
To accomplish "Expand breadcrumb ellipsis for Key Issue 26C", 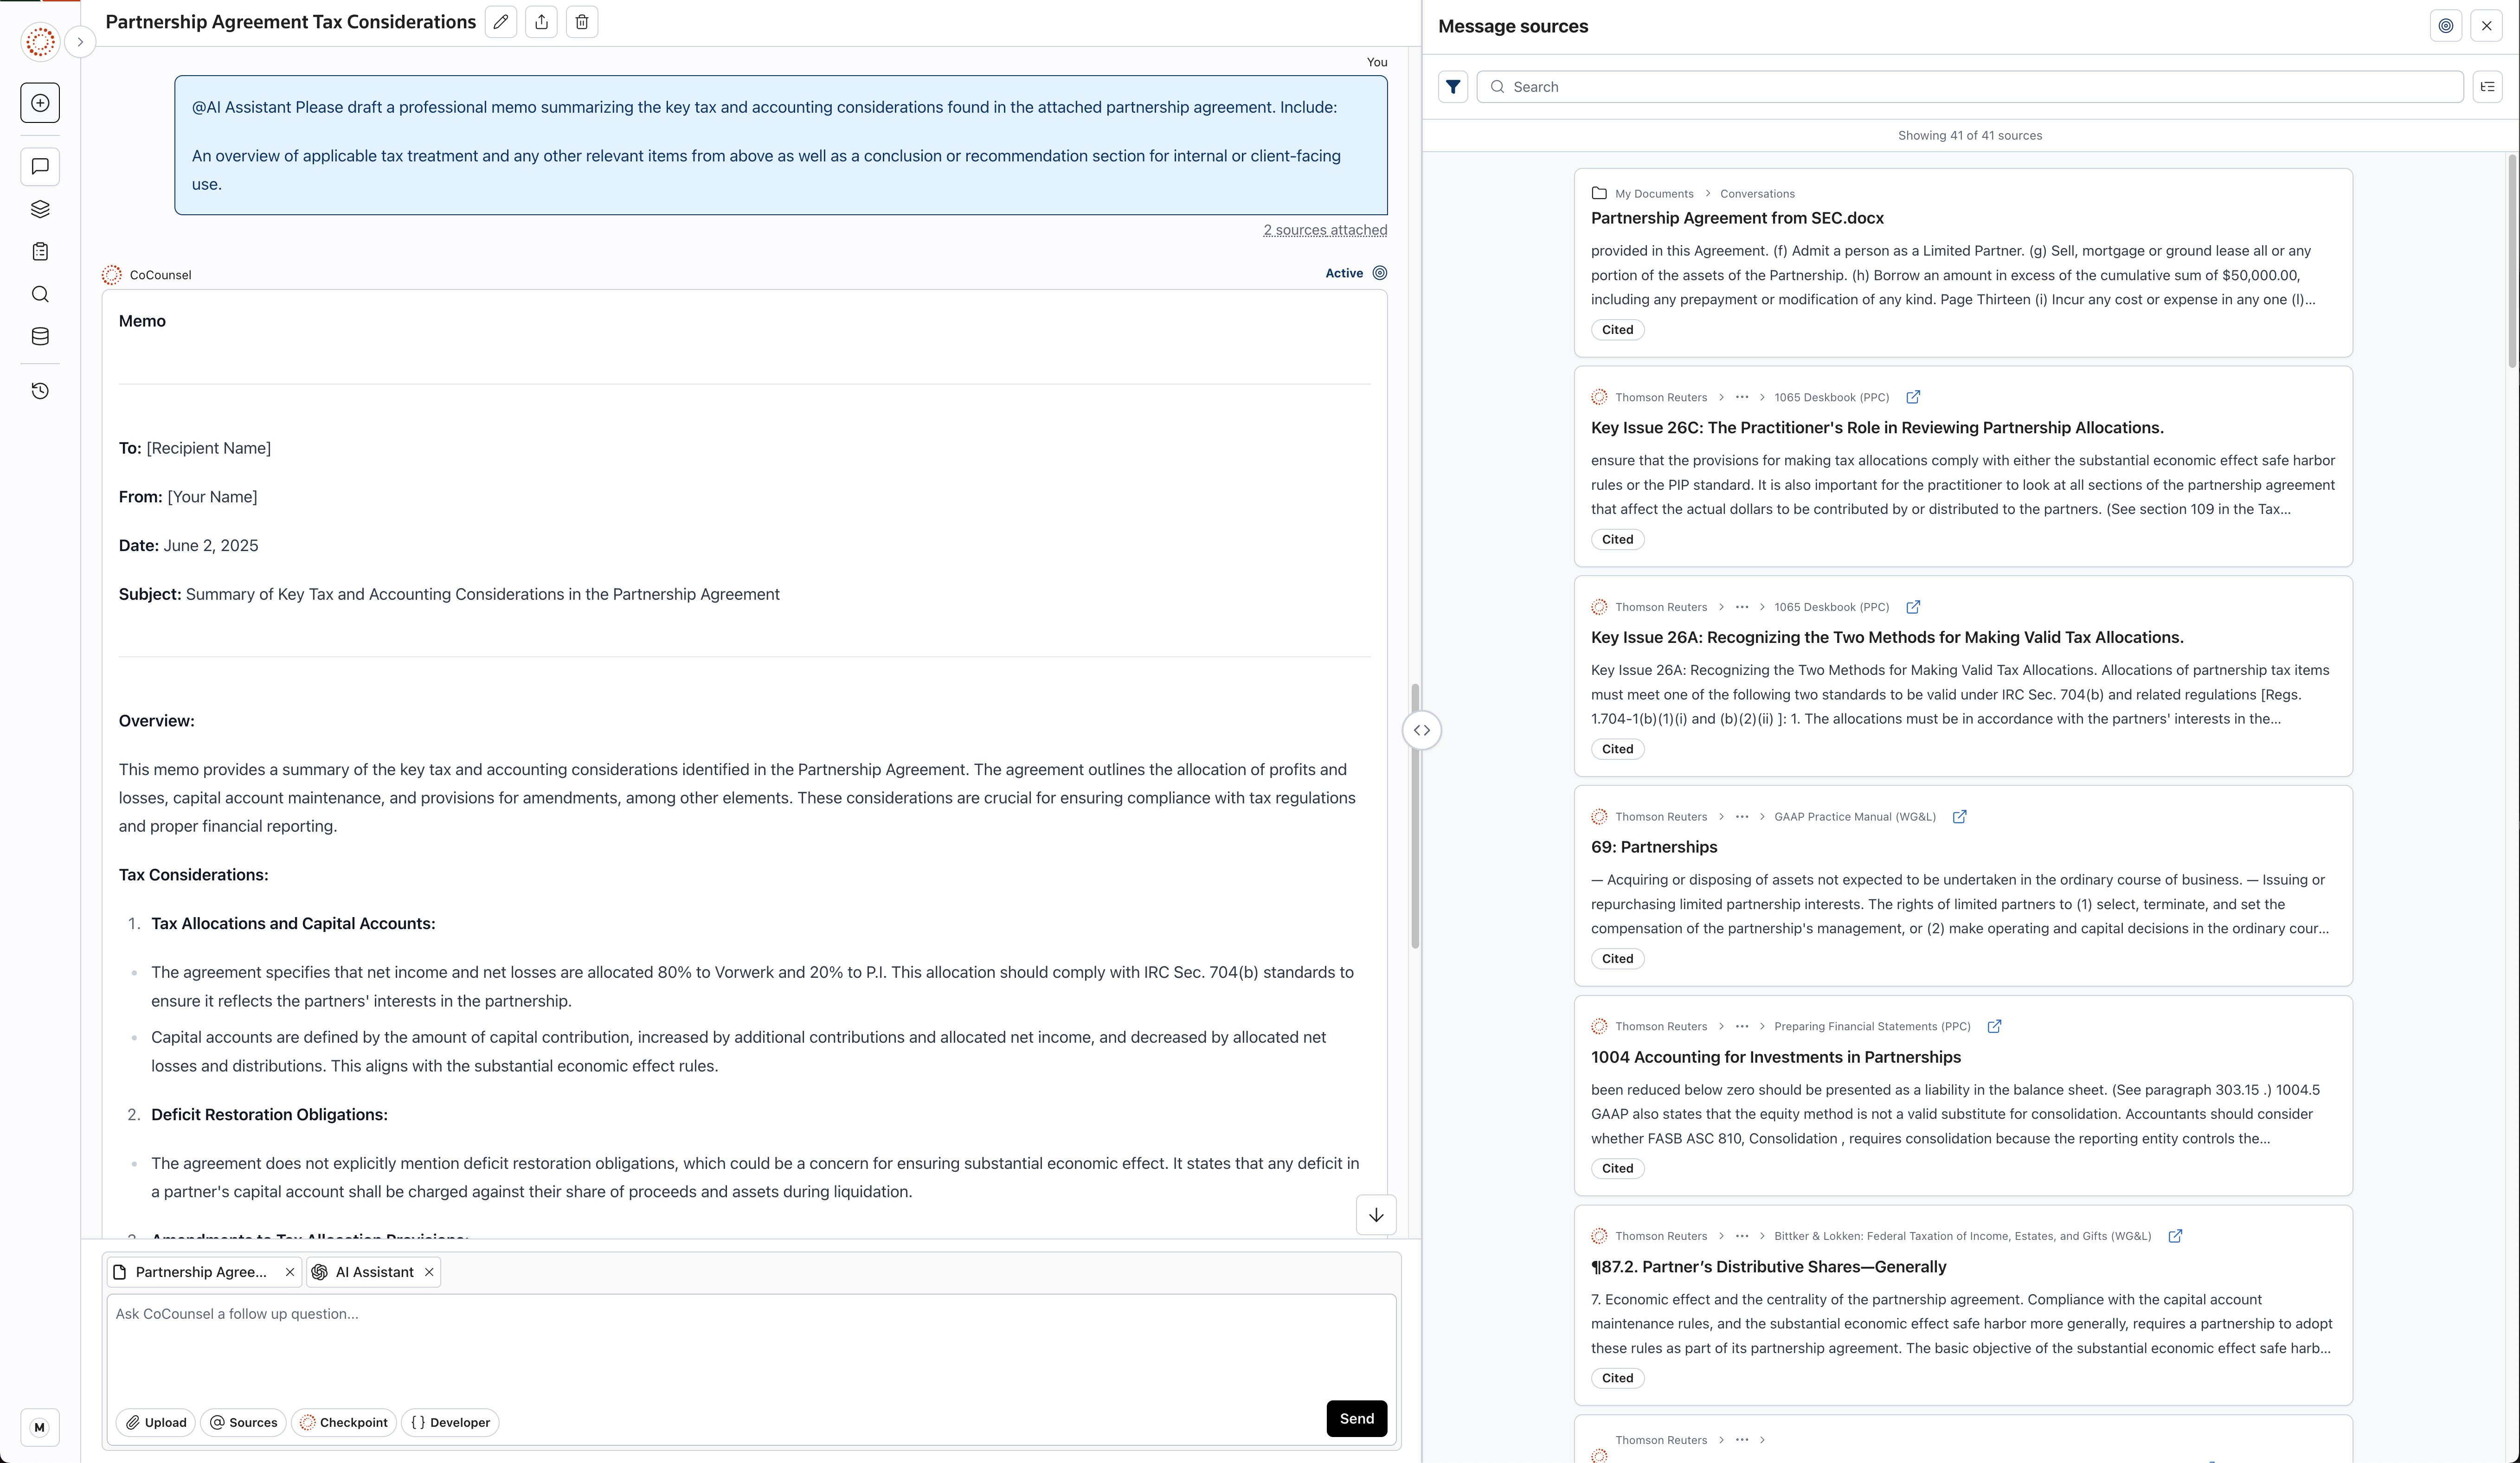I will [x=1742, y=397].
